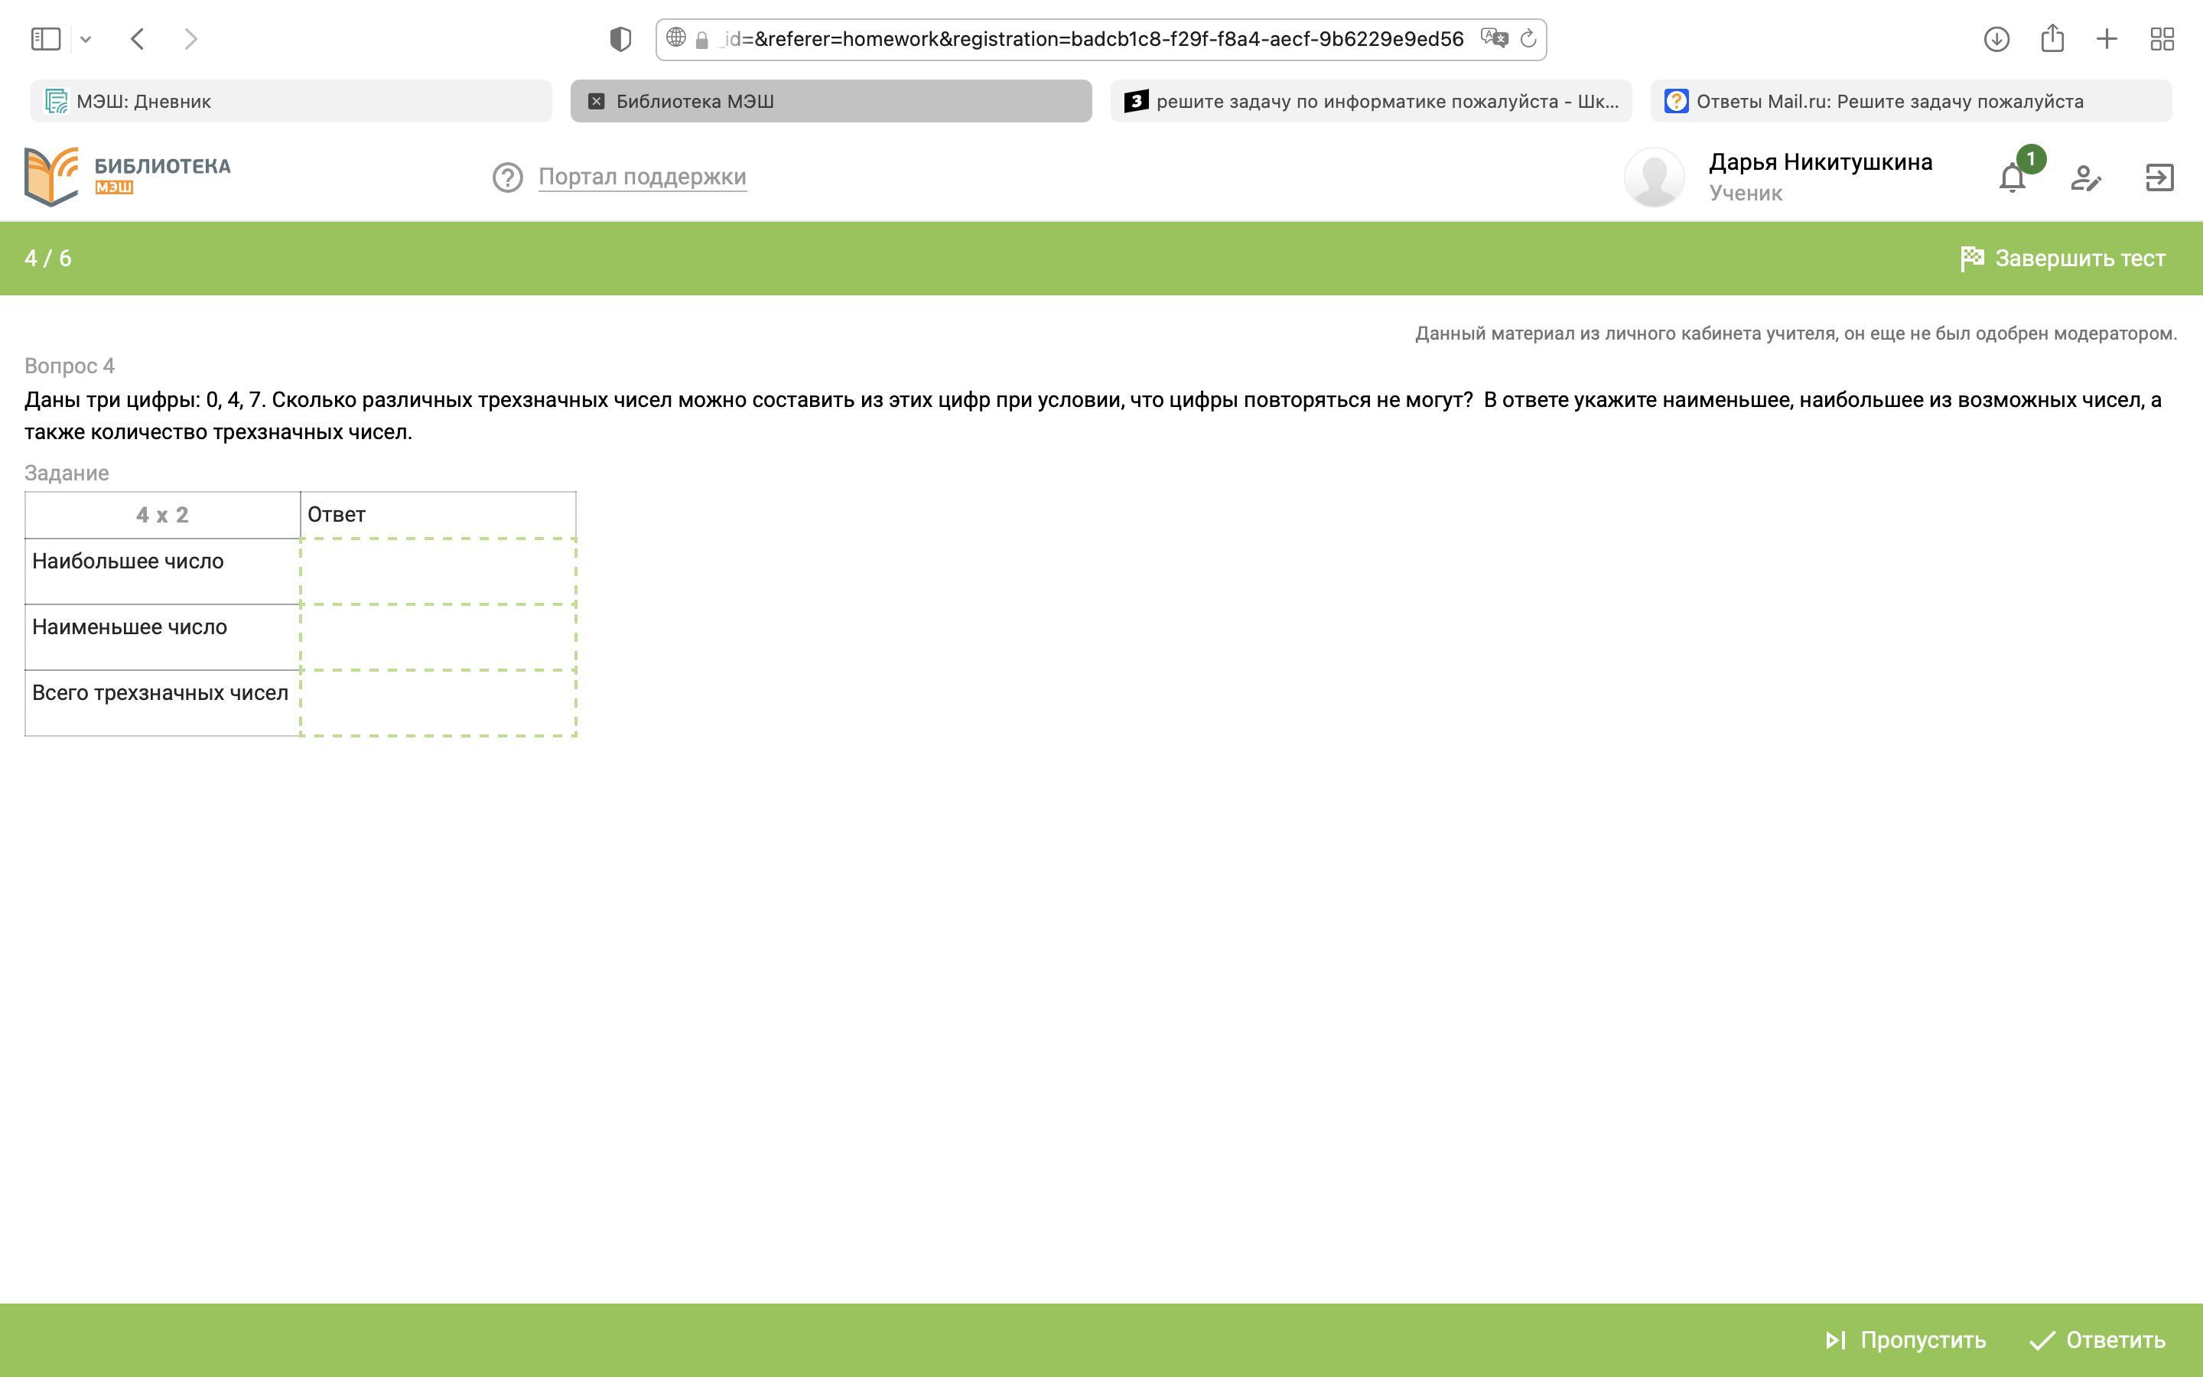Click the Вопрос 4 label
This screenshot has height=1377, width=2203.
pyautogui.click(x=69, y=366)
